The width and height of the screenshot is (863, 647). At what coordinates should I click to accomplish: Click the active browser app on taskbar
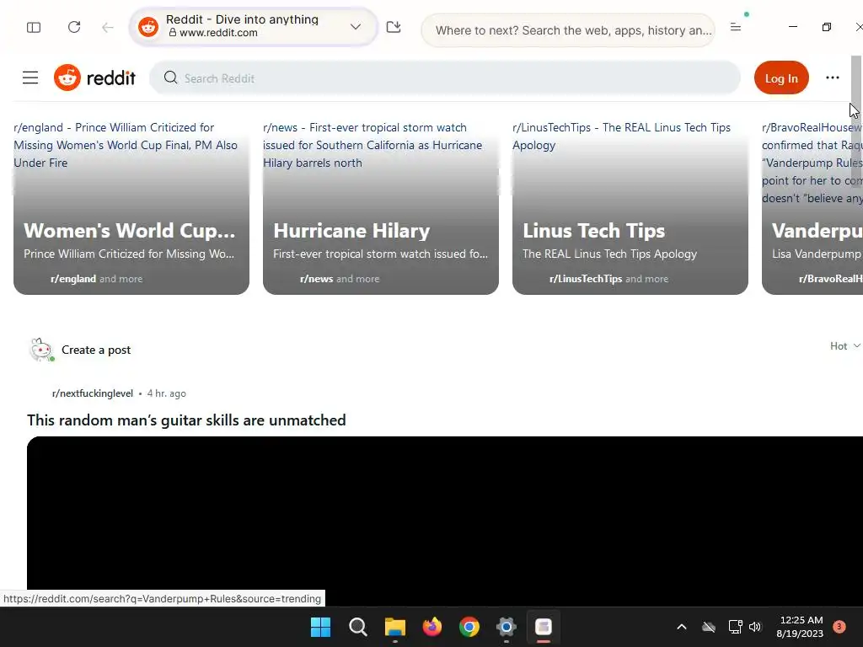click(544, 627)
